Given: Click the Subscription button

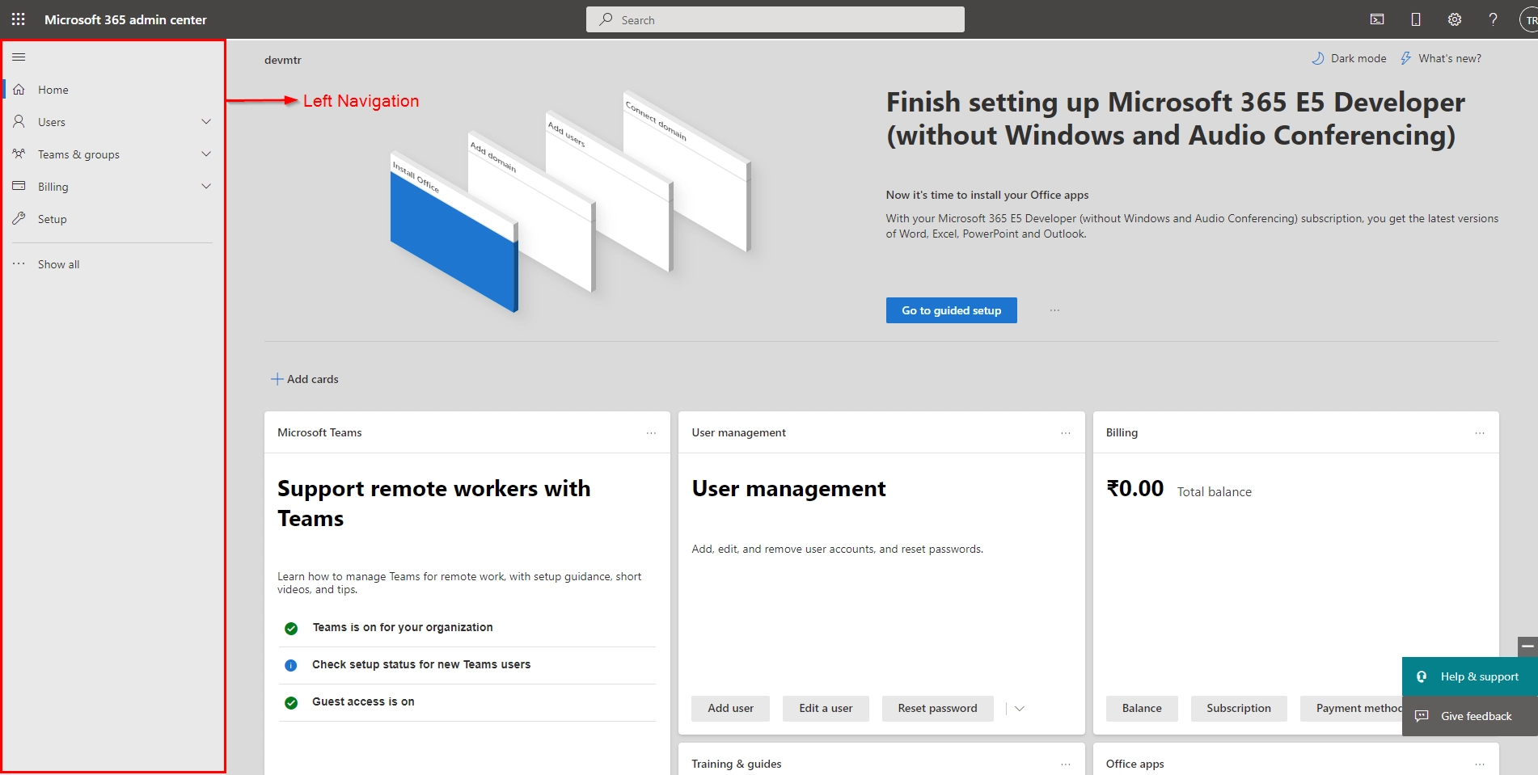Looking at the screenshot, I should pos(1239,709).
